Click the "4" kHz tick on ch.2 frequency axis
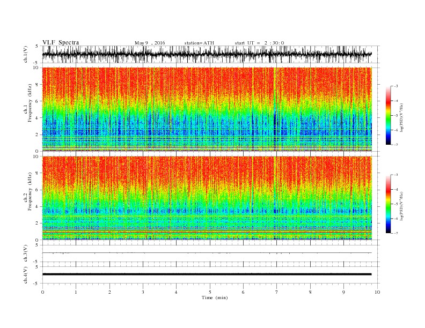Screen dimensions: 425x328 click(x=37, y=207)
